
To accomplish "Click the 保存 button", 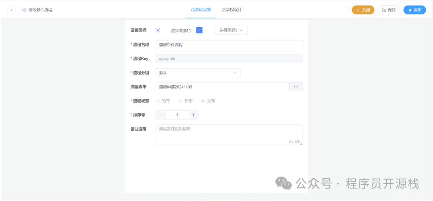I will click(389, 10).
